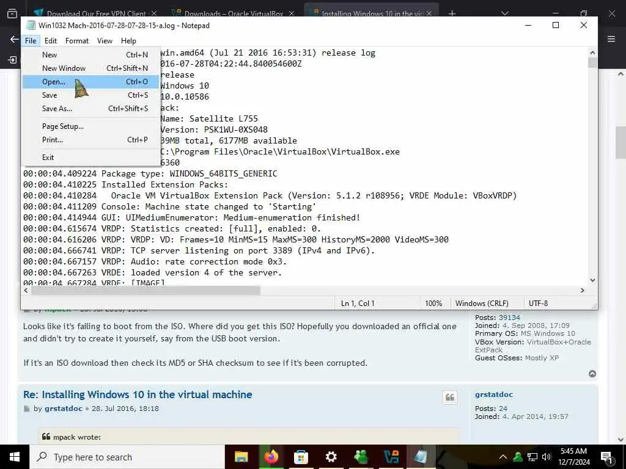Click the green people icon in taskbar

(361, 457)
